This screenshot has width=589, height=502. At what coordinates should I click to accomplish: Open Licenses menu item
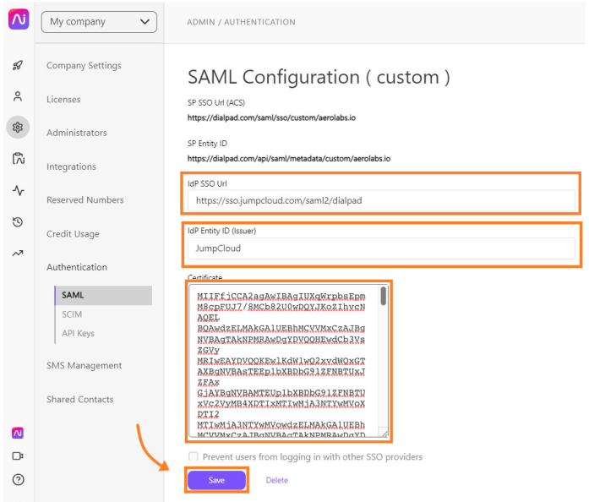coord(63,99)
